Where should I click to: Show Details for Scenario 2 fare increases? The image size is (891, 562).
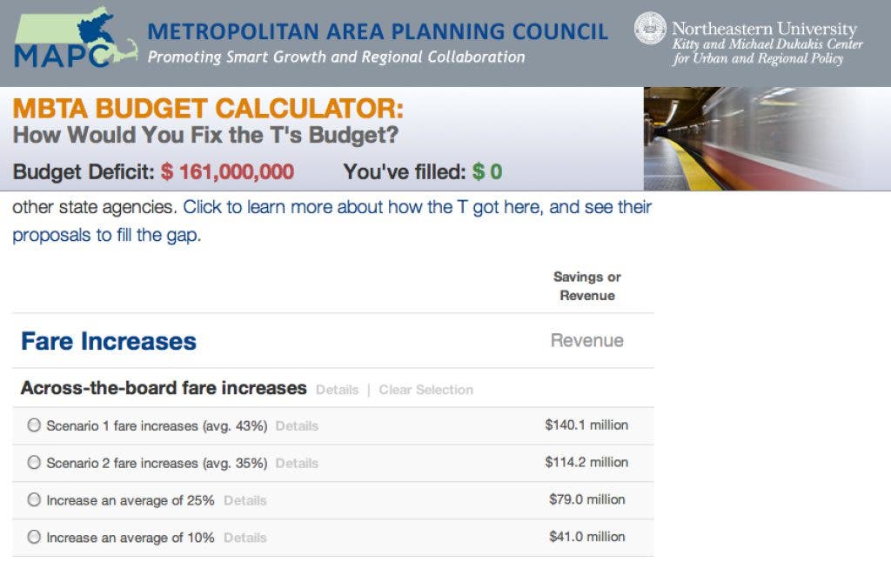click(297, 464)
